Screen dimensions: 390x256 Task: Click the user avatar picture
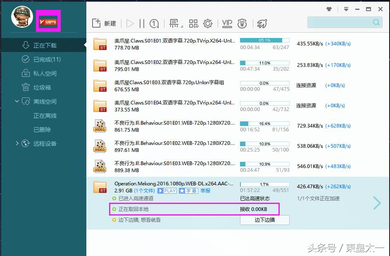(x=22, y=17)
